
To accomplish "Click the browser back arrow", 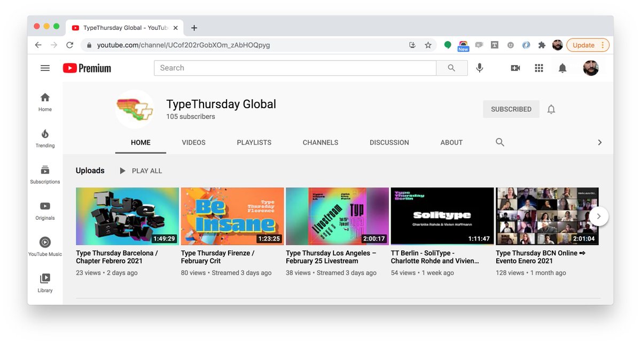I will coord(38,45).
